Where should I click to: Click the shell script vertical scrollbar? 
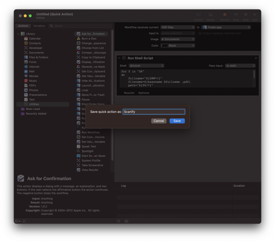(254, 74)
